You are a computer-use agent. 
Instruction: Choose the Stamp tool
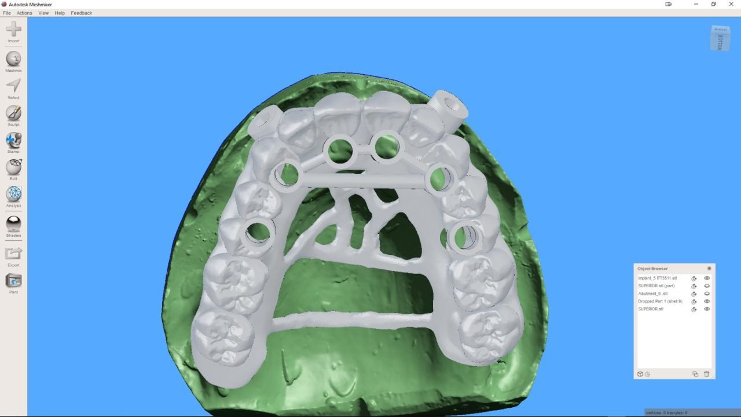(13, 140)
